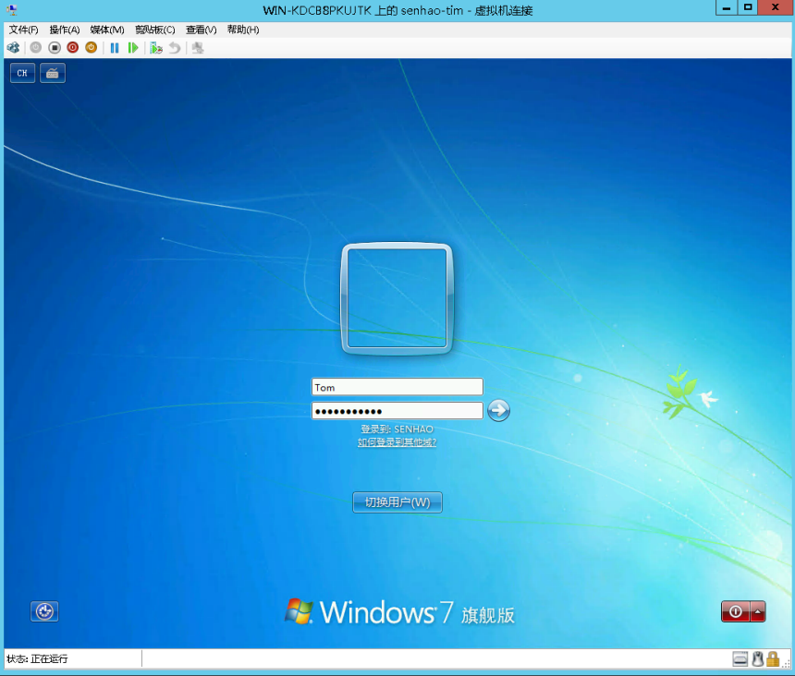Open the 查看(V) menu
795x676 pixels.
click(x=201, y=30)
